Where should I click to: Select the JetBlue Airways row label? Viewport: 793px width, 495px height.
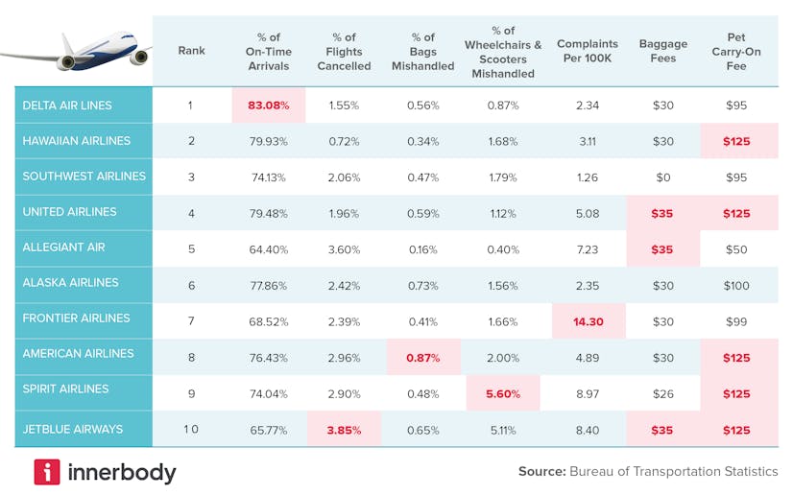[x=73, y=430]
